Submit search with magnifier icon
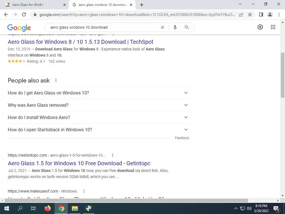The height and width of the screenshot is (214, 285). [x=186, y=27]
